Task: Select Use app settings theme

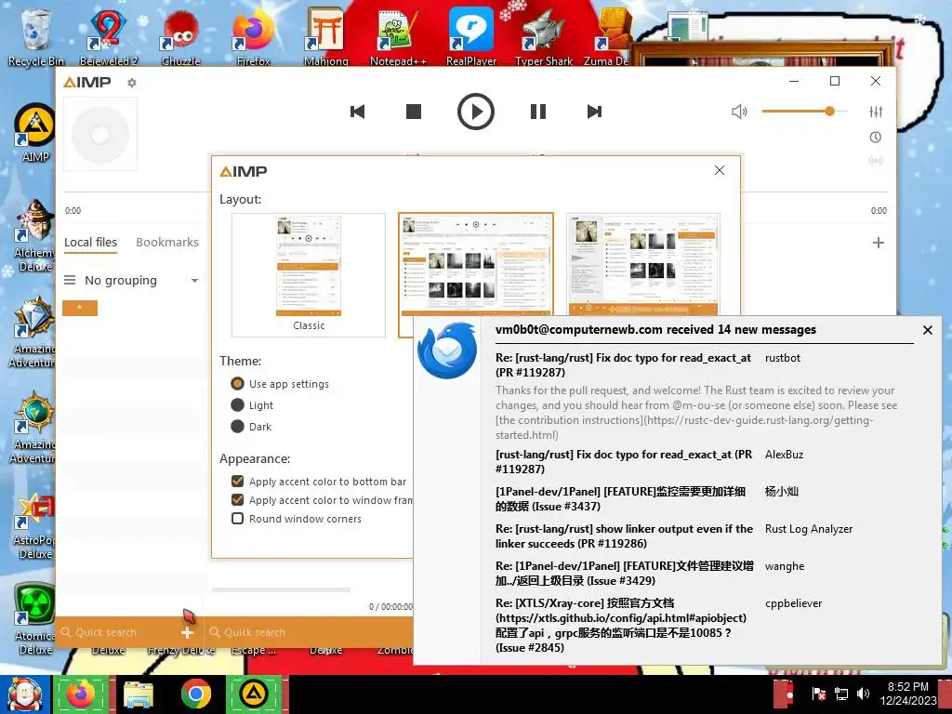Action: click(280, 384)
